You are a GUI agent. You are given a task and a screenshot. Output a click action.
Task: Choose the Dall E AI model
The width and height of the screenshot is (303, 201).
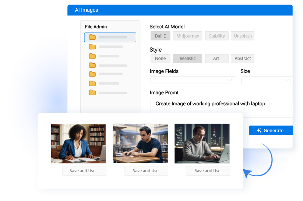(160, 36)
